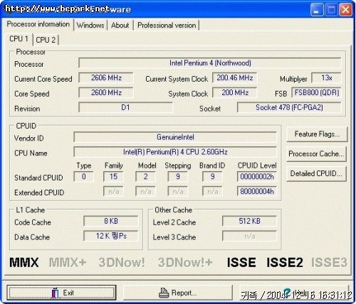Image resolution: width=356 pixels, height=304 pixels.
Task: Click the GenuineIntel vendor ID field
Action: [175, 137]
